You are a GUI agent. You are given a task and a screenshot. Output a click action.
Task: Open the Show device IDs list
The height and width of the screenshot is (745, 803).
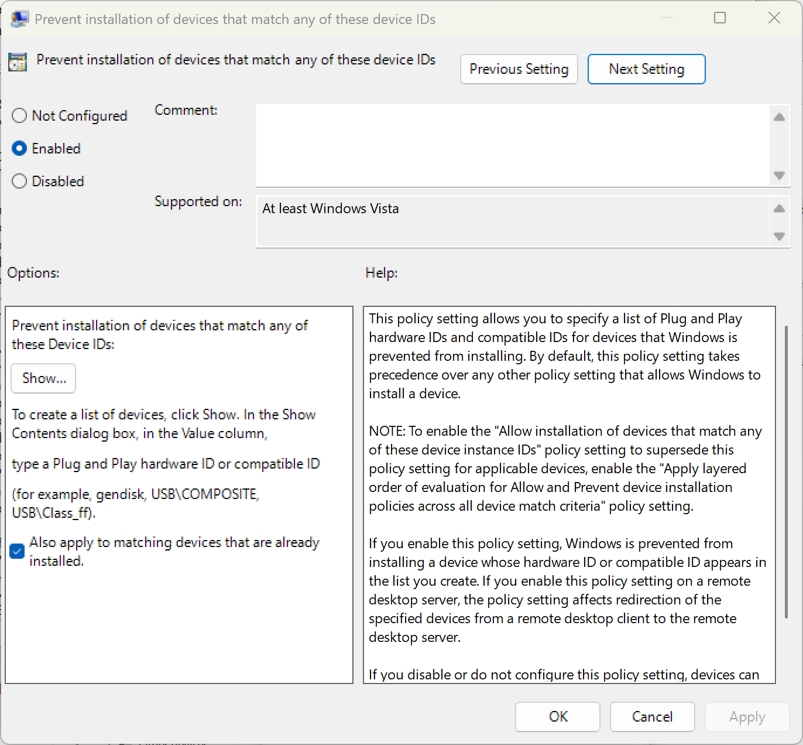(x=43, y=378)
